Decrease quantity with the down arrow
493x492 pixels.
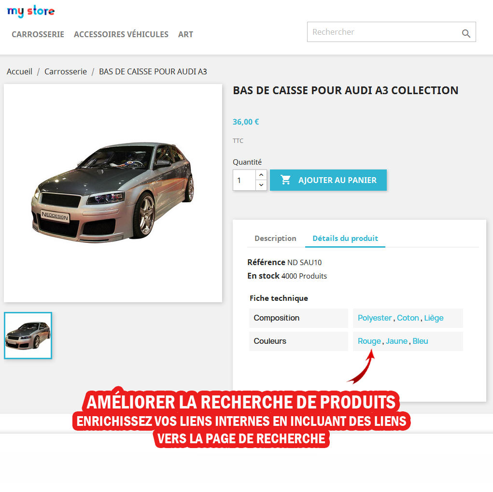(x=261, y=185)
